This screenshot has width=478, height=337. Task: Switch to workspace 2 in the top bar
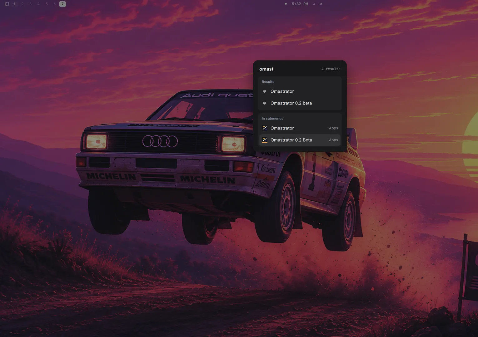click(x=22, y=4)
